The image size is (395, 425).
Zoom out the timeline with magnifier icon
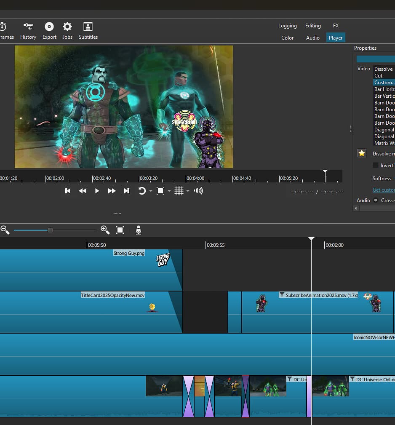coord(5,230)
